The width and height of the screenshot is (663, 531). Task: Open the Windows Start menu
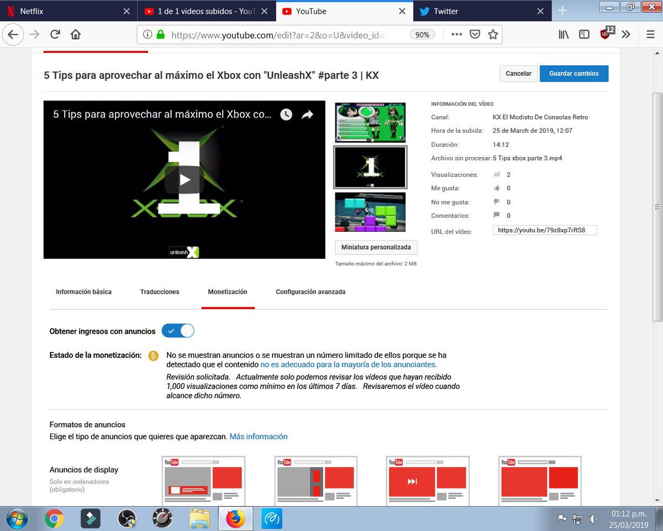click(x=18, y=518)
